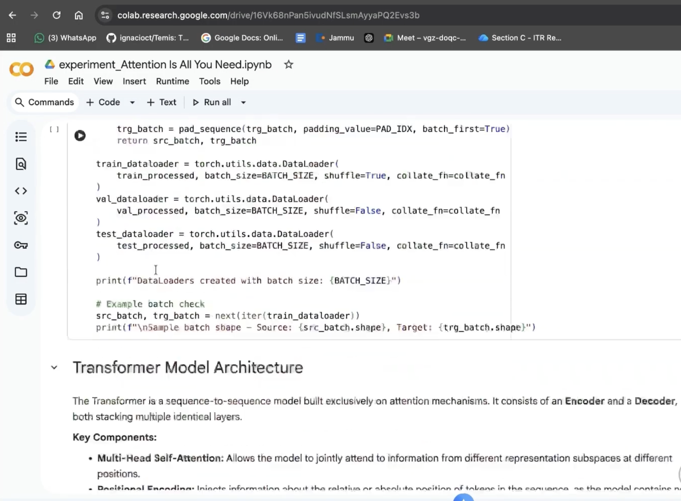Viewport: 681px width, 501px height.
Task: Open the Run all dropdown arrow
Action: [243, 102]
